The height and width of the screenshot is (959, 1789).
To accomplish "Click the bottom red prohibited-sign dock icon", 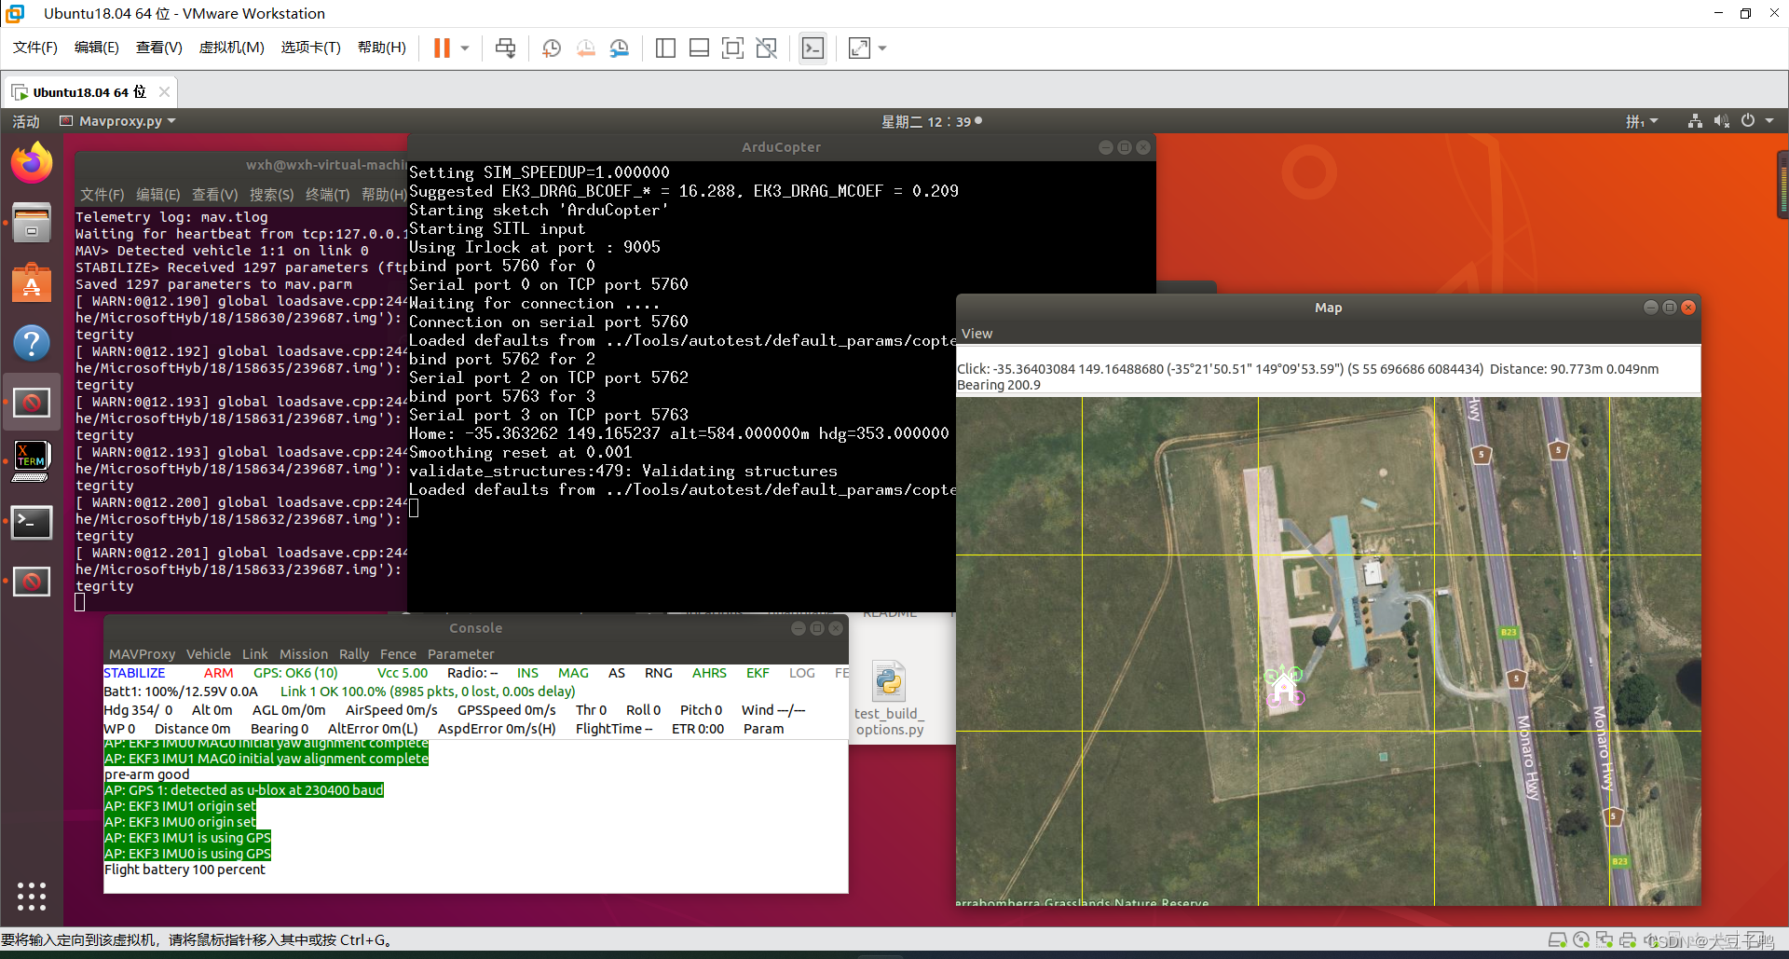I will tap(32, 582).
